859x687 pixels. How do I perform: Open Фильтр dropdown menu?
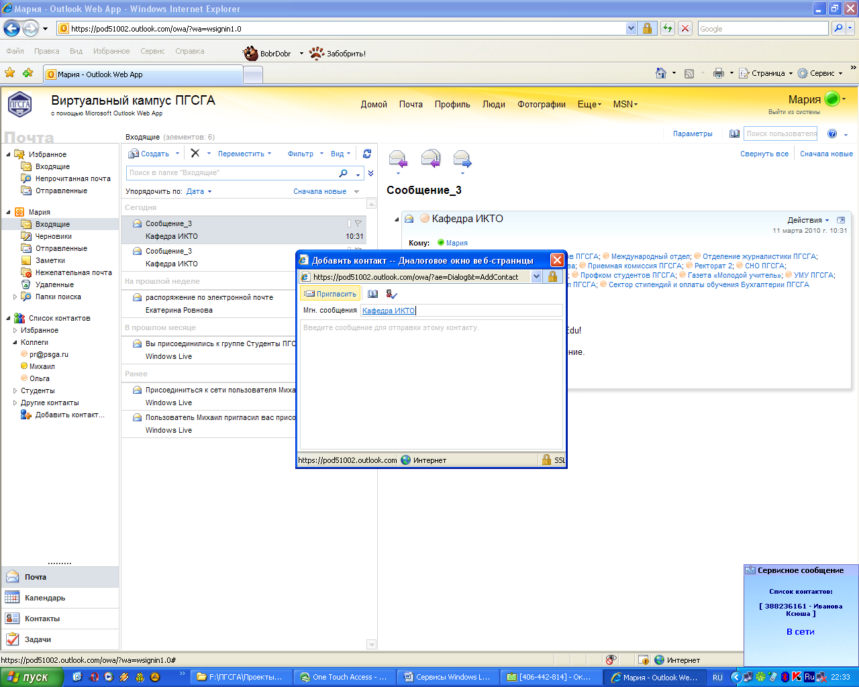point(305,154)
